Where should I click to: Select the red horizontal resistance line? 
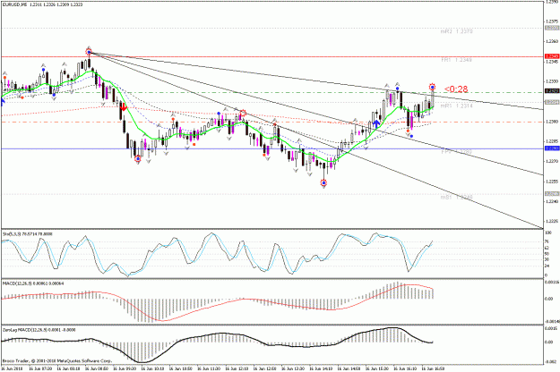(x=271, y=56)
